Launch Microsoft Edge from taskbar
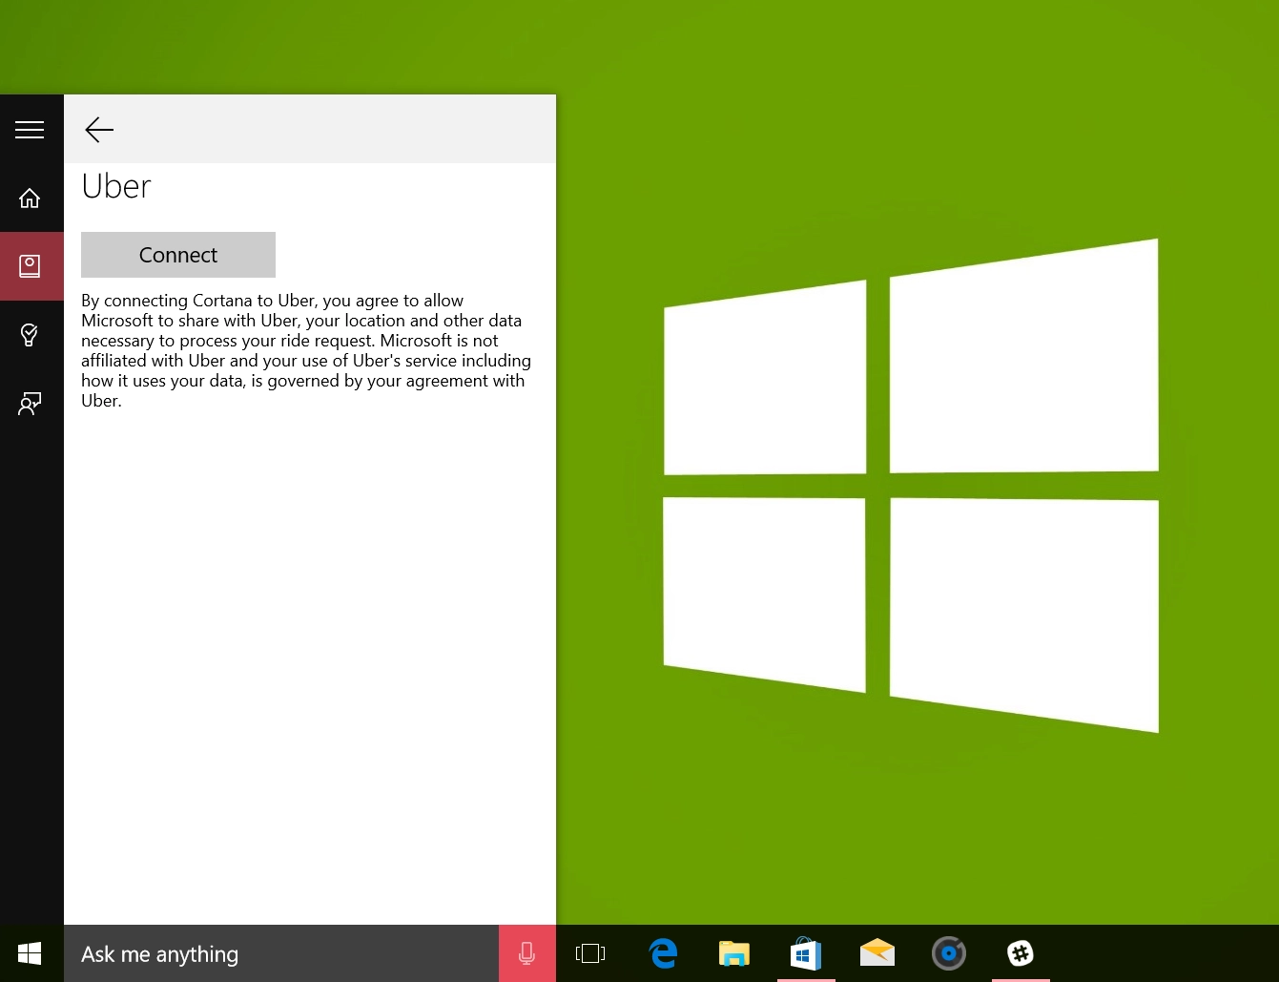 point(663,953)
